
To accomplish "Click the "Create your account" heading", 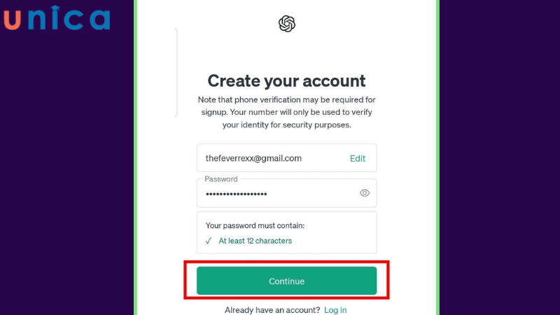I will click(x=287, y=80).
